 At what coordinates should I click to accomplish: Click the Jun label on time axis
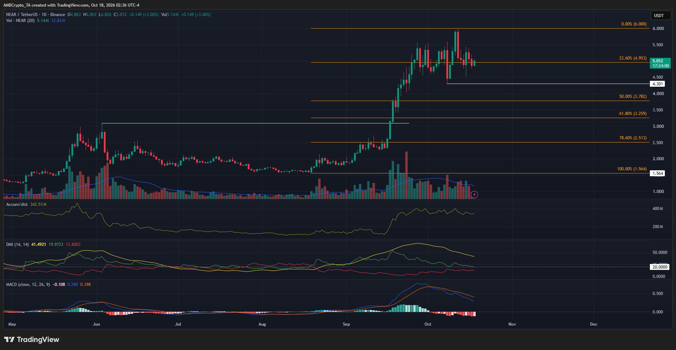coord(97,324)
